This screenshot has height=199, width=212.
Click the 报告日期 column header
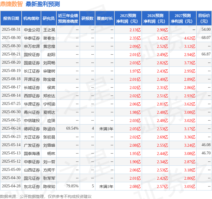click(x=11, y=18)
